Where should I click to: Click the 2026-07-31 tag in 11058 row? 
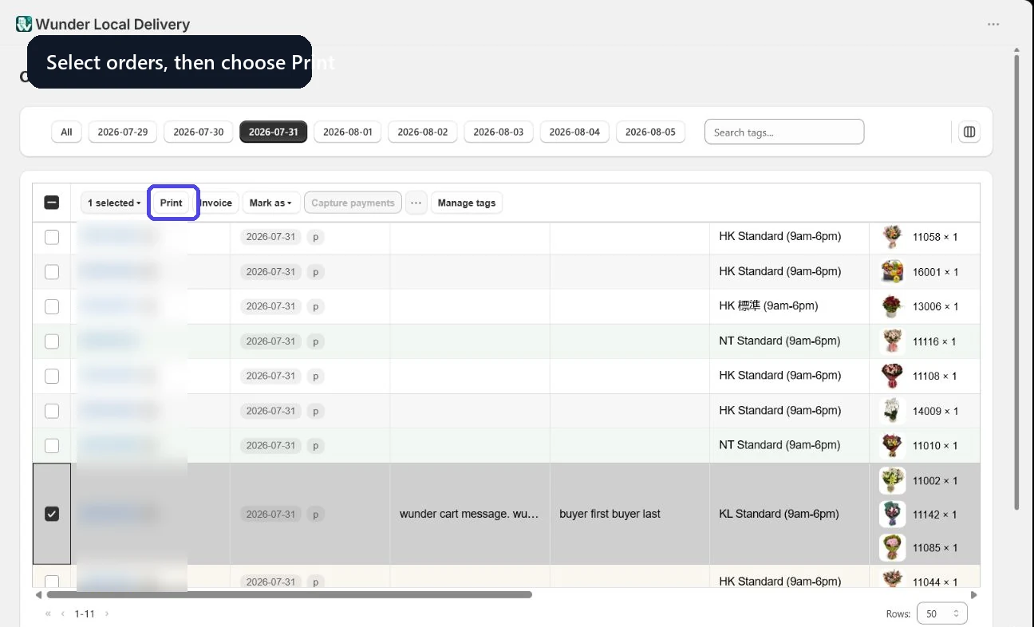(270, 237)
